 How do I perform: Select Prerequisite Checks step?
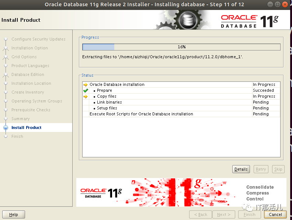pos(31,110)
